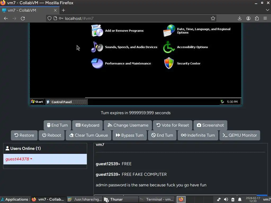This screenshot has height=203, width=271.
Task: Switch to /usr/share/ng... editor taskbar item
Action: (x=85, y=199)
